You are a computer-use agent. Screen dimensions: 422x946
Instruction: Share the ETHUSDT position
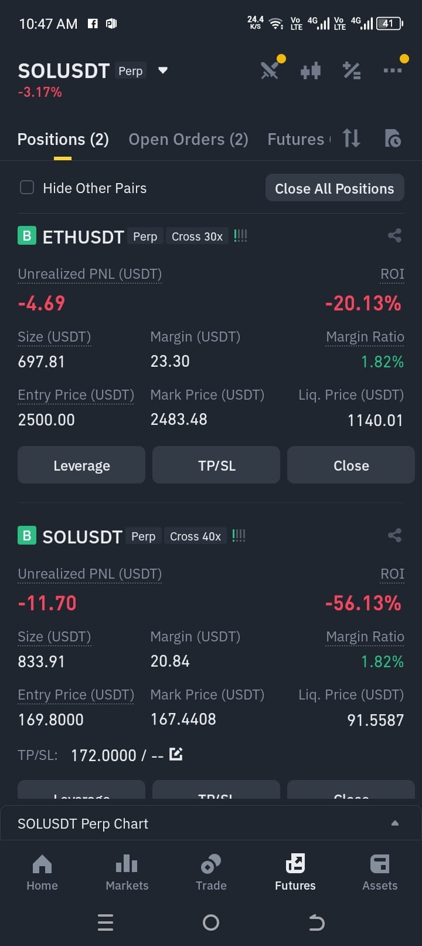[x=394, y=236]
